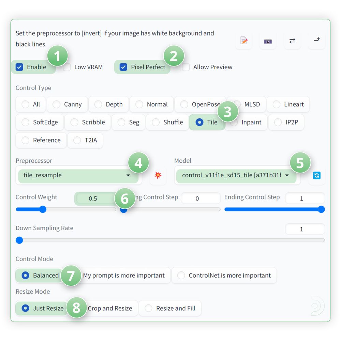
Task: Click the webcam camera icon
Action: click(x=268, y=41)
